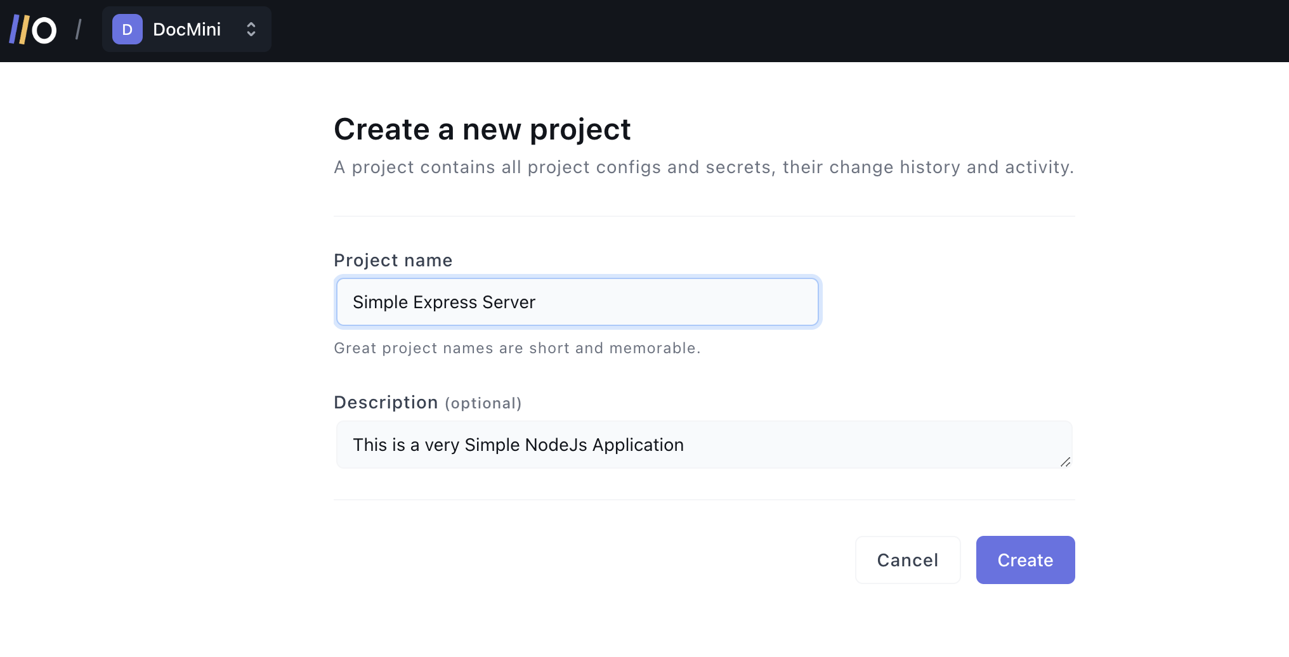Screen dimensions: 1289x657
Task: Focus the Project name input field
Action: [577, 302]
